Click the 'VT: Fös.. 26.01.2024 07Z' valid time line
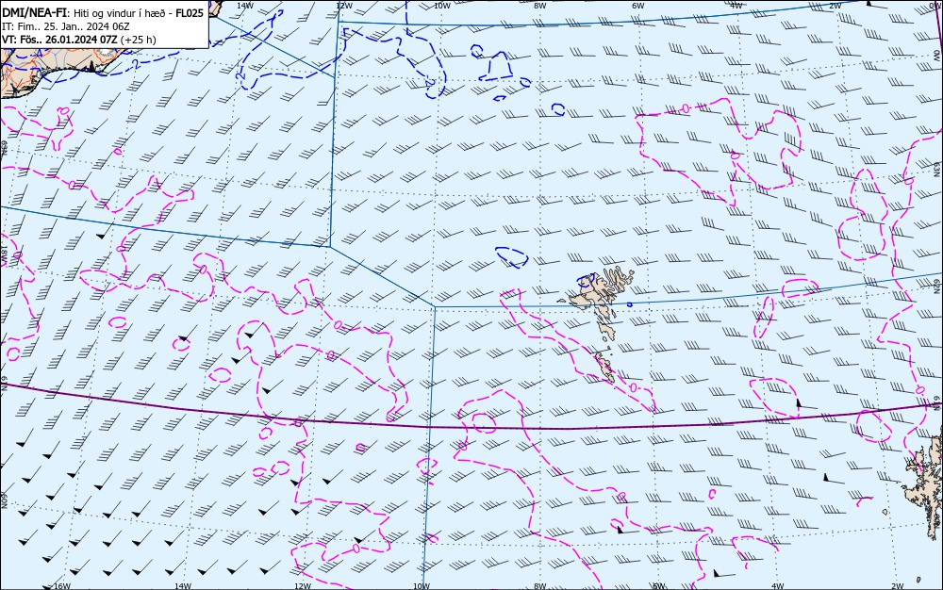Image resolution: width=943 pixels, height=590 pixels. [60, 40]
